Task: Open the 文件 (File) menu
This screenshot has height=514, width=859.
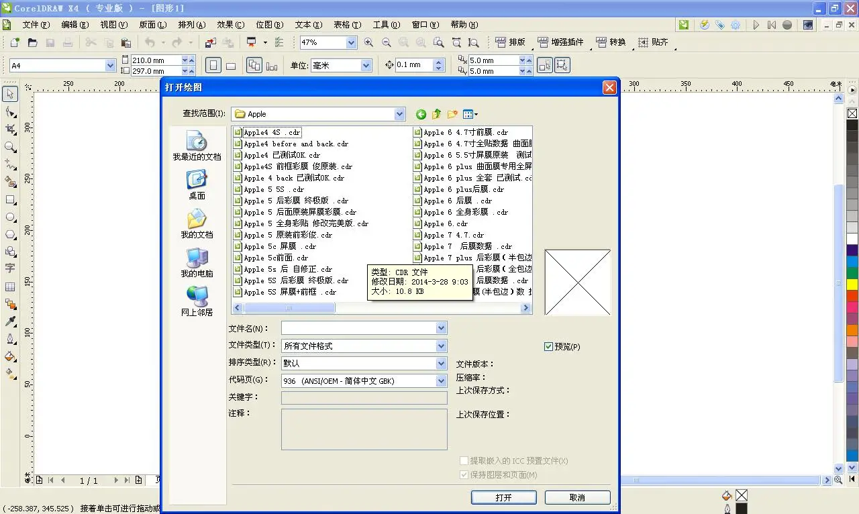Action: (x=36, y=25)
